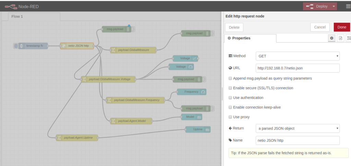Click the change icon on payload.Agent.Uptime
The height and width of the screenshot is (166, 351).
click(x=59, y=138)
